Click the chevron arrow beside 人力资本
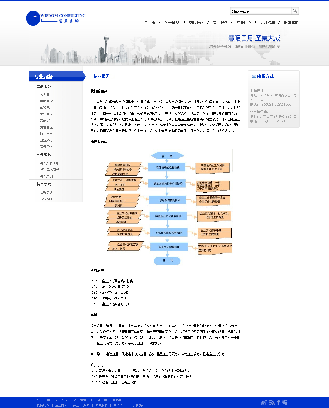The image size is (329, 408). [79, 95]
